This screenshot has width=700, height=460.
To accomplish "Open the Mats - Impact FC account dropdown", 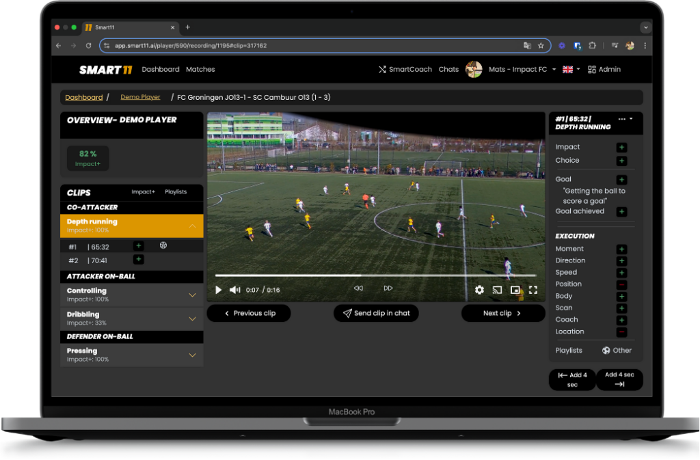I will pos(522,70).
